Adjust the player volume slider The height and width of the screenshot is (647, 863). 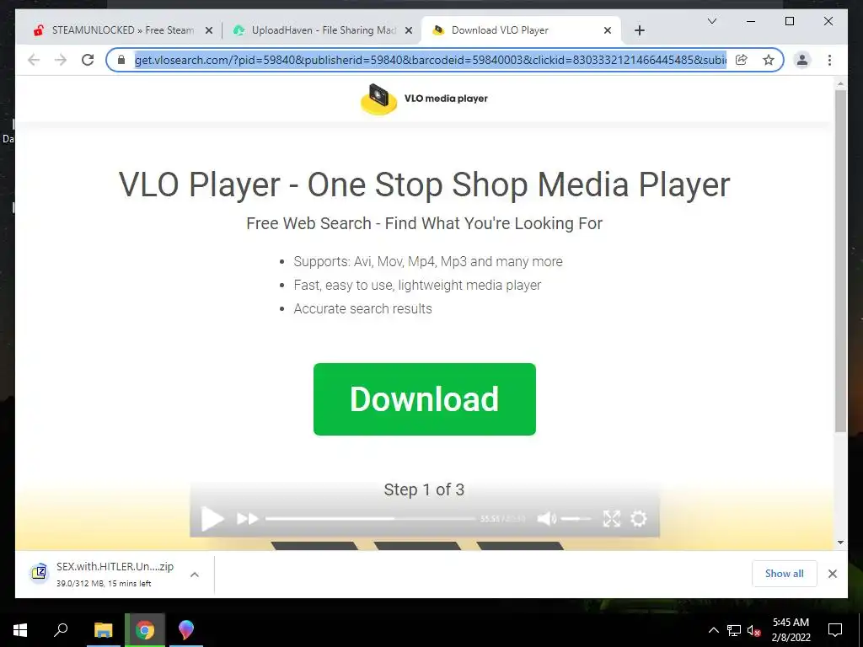pyautogui.click(x=576, y=519)
